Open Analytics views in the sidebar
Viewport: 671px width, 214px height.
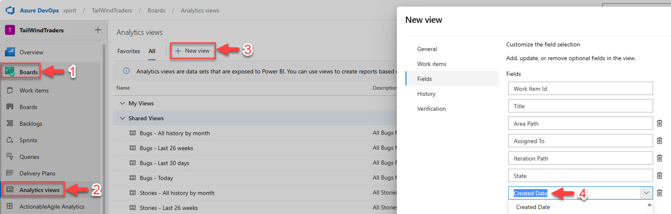(39, 190)
